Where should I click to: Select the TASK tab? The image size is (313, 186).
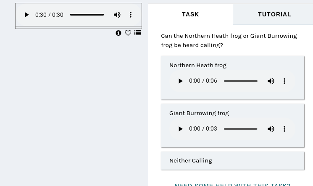click(190, 14)
